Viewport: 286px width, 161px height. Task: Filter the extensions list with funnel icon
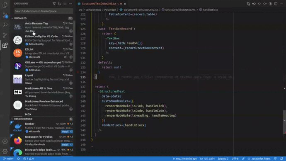[54, 4]
